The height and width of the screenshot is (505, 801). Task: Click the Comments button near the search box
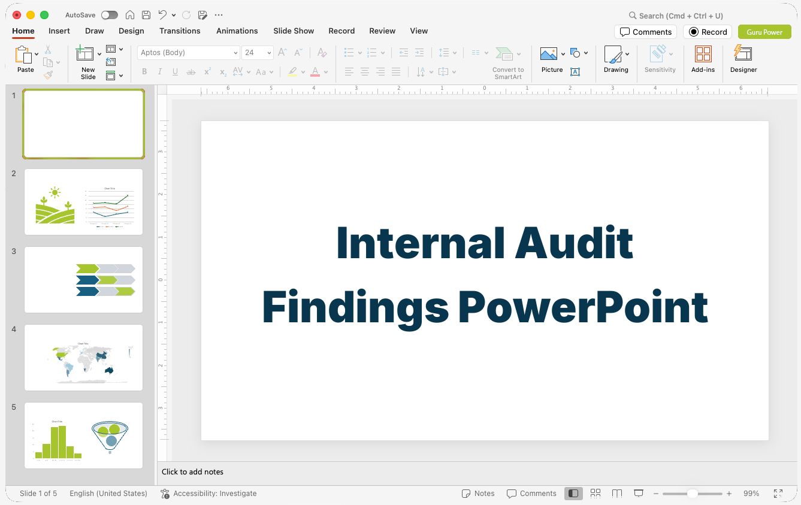point(645,32)
